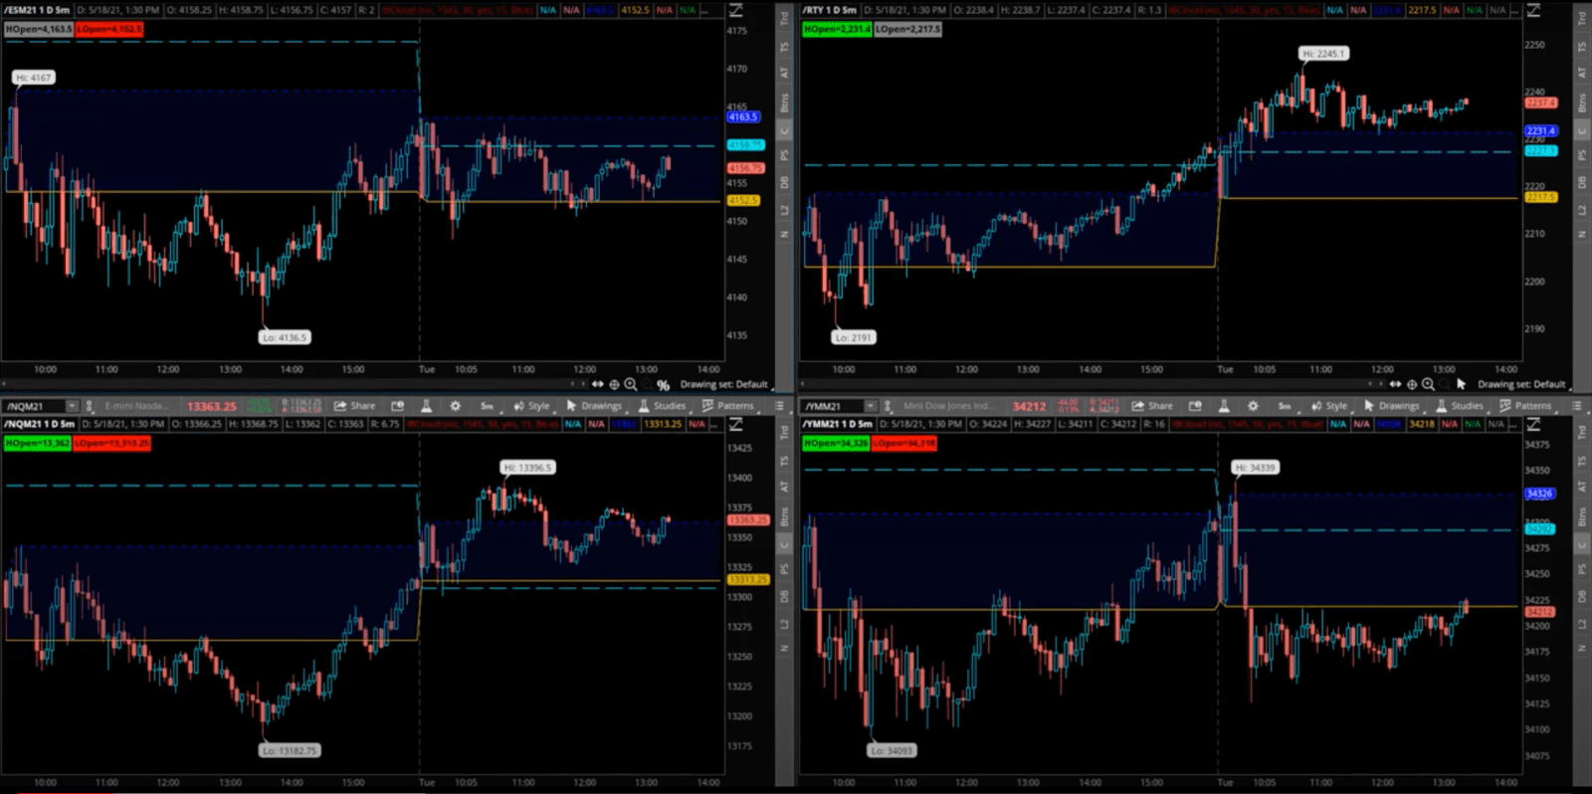The image size is (1592, 794).
Task: Expand the /YMM21 symbol selector dropdown
Action: click(870, 406)
